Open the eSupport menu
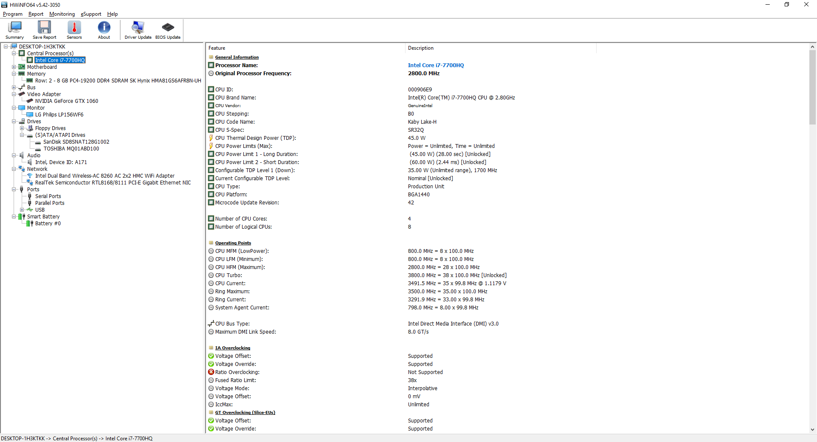Screen dimensions: 817x442 91,14
